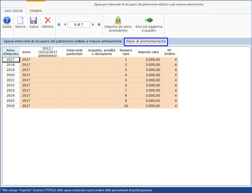
Task: Select Anno d'imposta cell 2019
Action: 11,70
